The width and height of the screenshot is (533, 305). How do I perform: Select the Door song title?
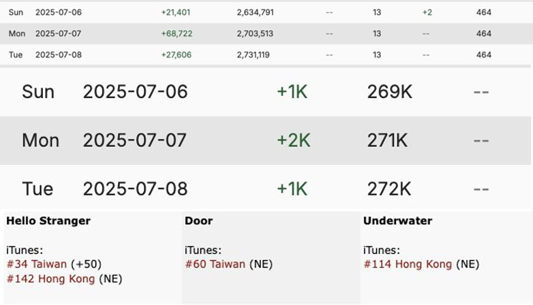(198, 221)
